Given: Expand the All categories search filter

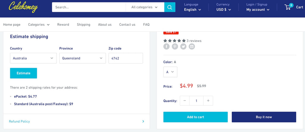Looking at the screenshot, I should click(x=145, y=7).
